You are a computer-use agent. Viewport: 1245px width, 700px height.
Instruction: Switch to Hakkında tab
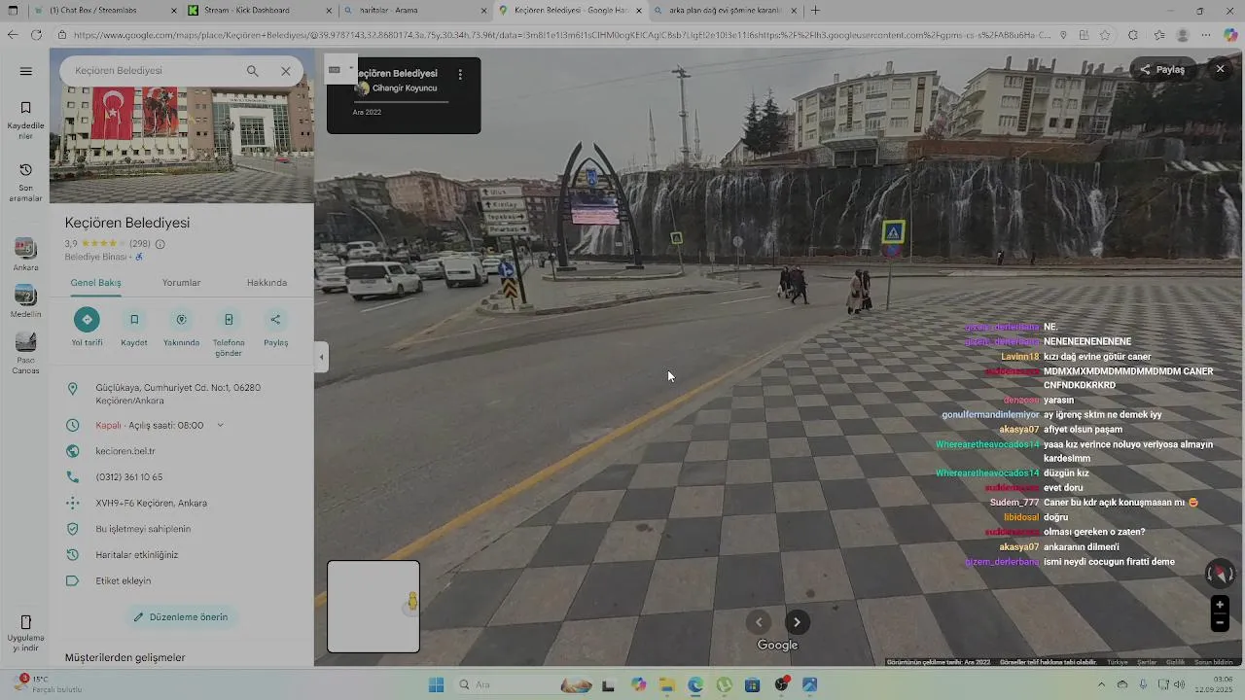coord(267,283)
